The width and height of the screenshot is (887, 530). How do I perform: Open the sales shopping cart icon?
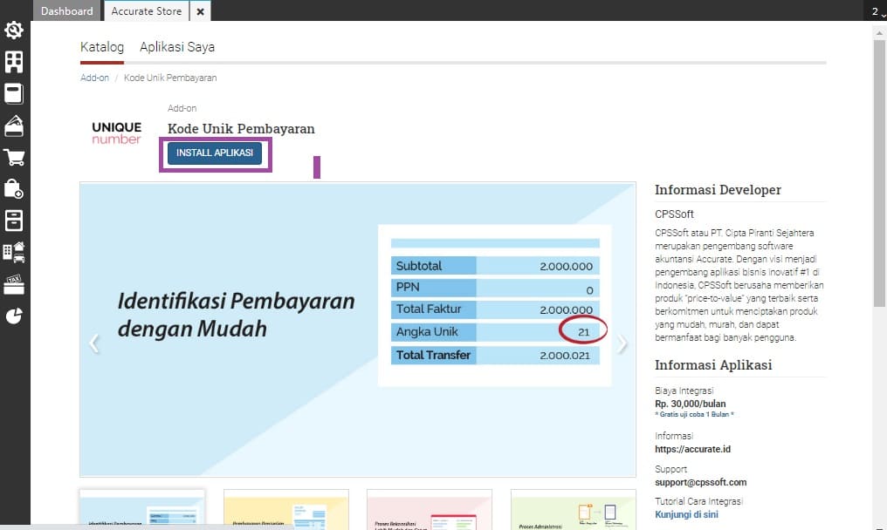coord(14,158)
